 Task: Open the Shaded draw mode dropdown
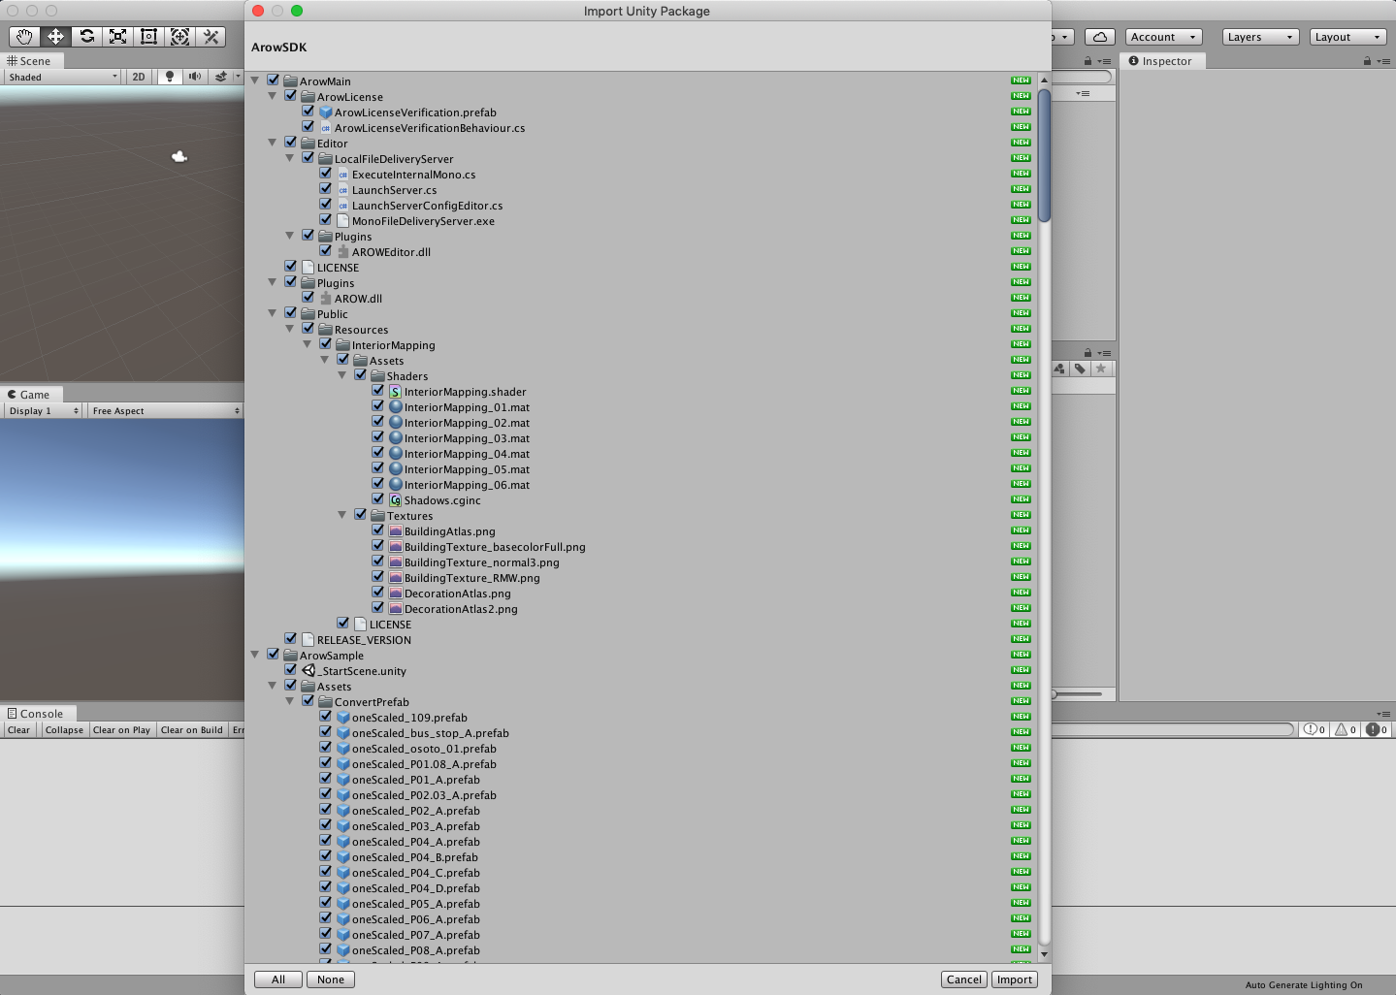click(62, 77)
